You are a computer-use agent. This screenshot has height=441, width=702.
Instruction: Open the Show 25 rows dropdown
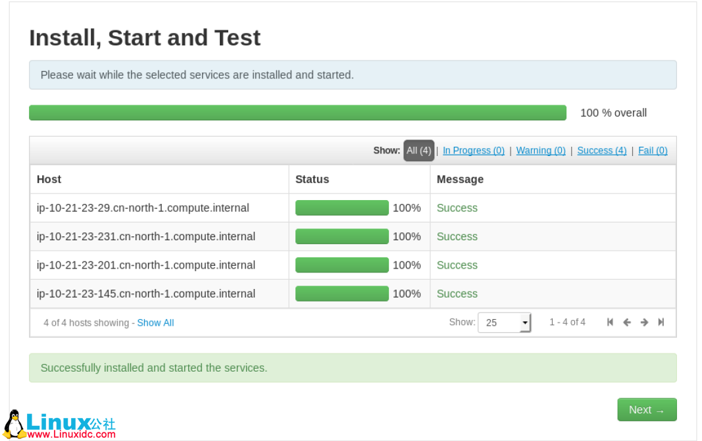point(504,323)
